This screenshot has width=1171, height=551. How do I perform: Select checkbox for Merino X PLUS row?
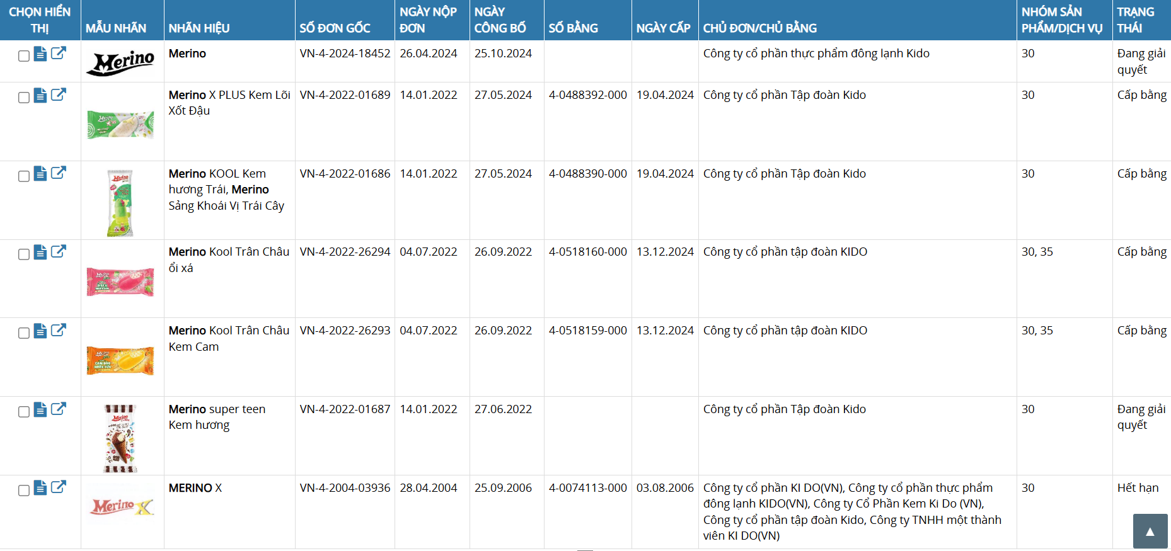24,98
